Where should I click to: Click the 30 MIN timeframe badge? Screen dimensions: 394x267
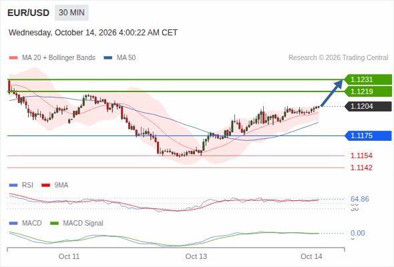coord(71,13)
